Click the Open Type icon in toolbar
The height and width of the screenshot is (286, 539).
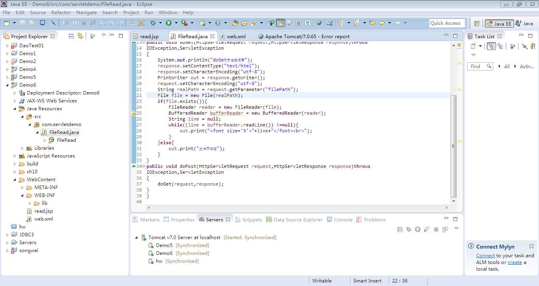click(x=235, y=23)
